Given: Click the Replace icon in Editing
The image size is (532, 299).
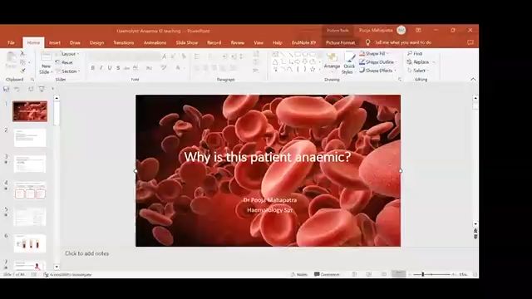Looking at the screenshot, I should tap(410, 62).
